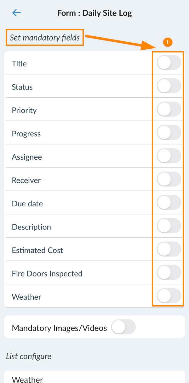The width and height of the screenshot is (189, 383).
Task: Enable mandatory toggle for Estimated Cost
Action: (x=169, y=250)
